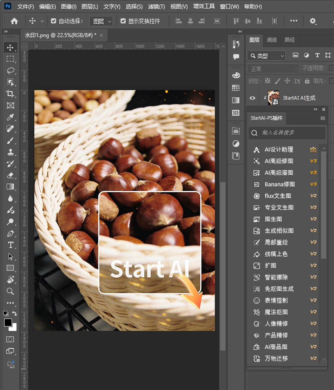Select the Crop tool

click(10, 94)
